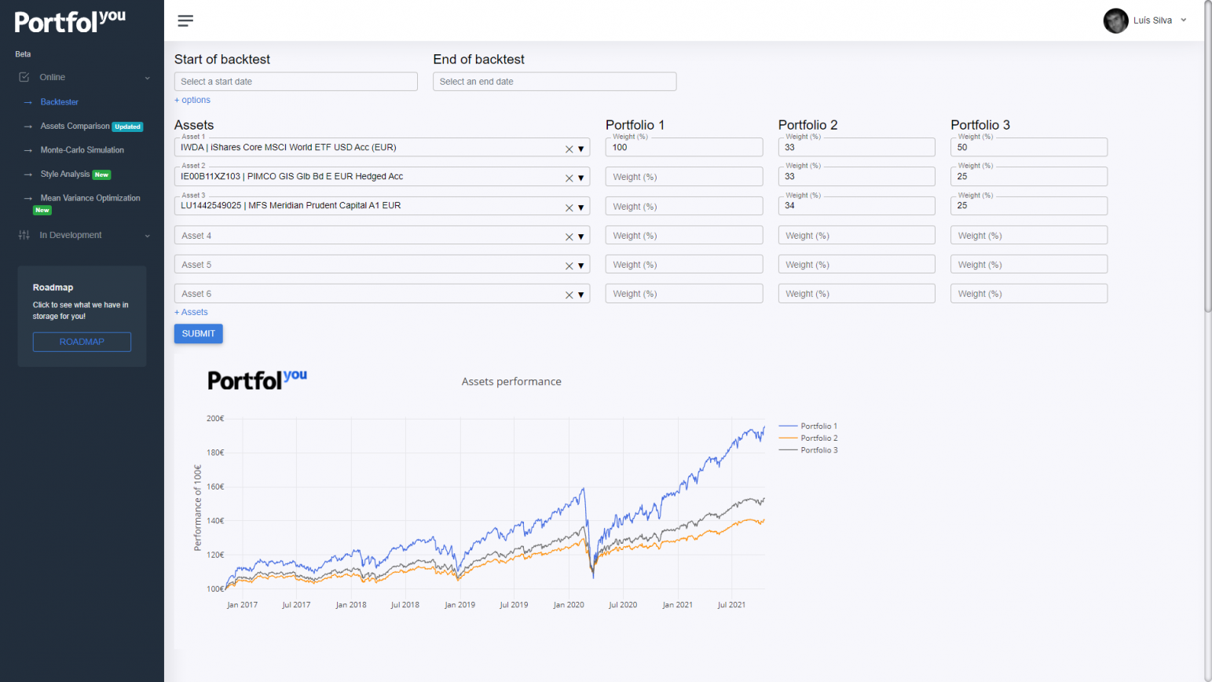Collapse the Online menu section

point(147,78)
